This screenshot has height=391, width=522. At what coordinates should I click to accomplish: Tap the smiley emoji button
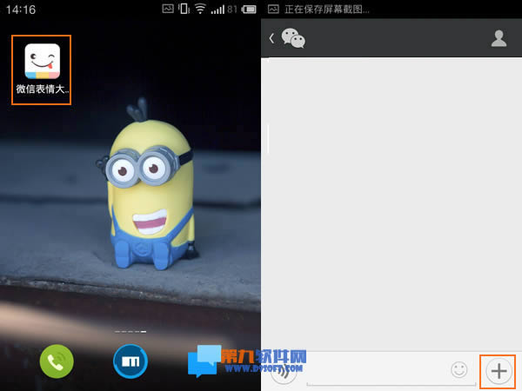tap(458, 370)
